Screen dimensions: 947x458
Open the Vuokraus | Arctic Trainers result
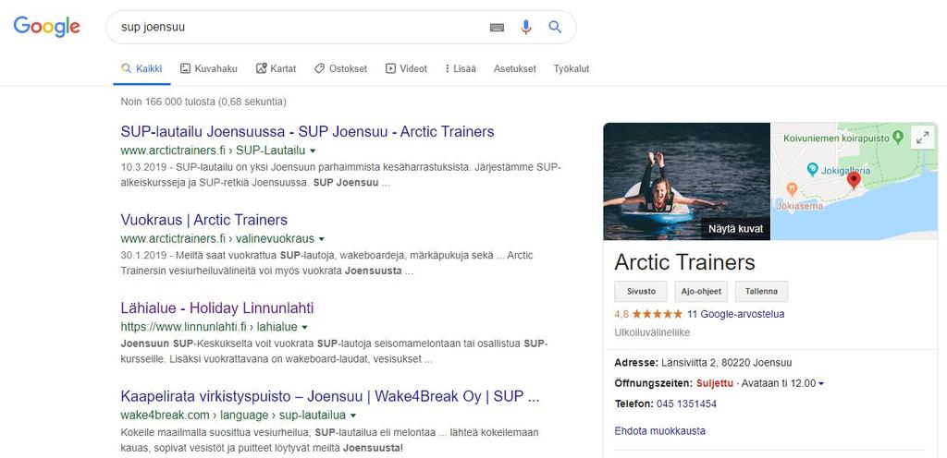click(204, 220)
